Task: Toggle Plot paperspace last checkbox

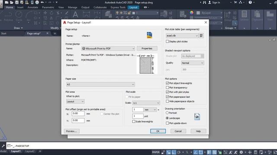Action: pyautogui.click(x=167, y=96)
